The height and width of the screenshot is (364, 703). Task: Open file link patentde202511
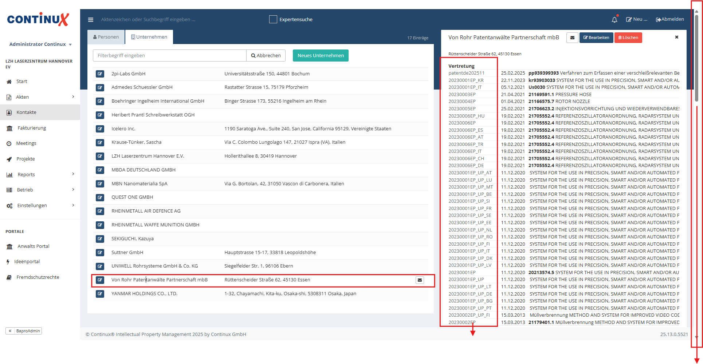466,73
